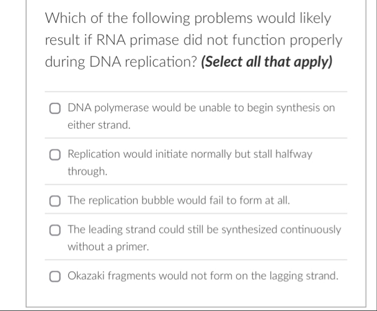Enable the leading strand synthesized continuously checkbox
Viewport: 377px width, 311px height.
pos(55,230)
